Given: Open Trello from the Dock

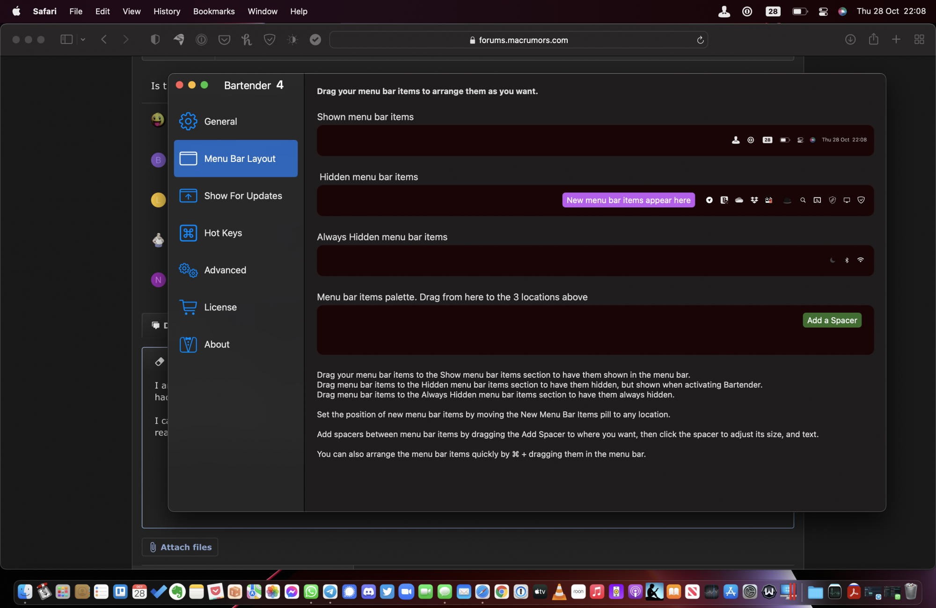Looking at the screenshot, I should [x=120, y=592].
